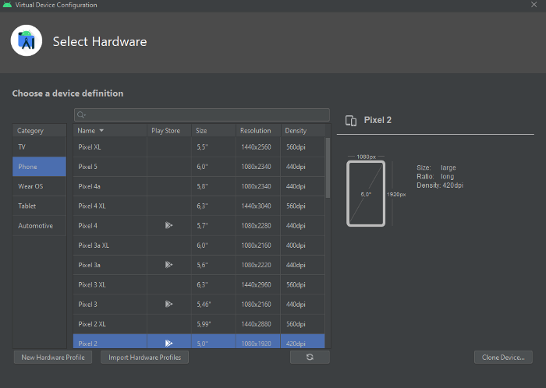Click the 5,5" size cell
546x388 pixels.
point(214,147)
